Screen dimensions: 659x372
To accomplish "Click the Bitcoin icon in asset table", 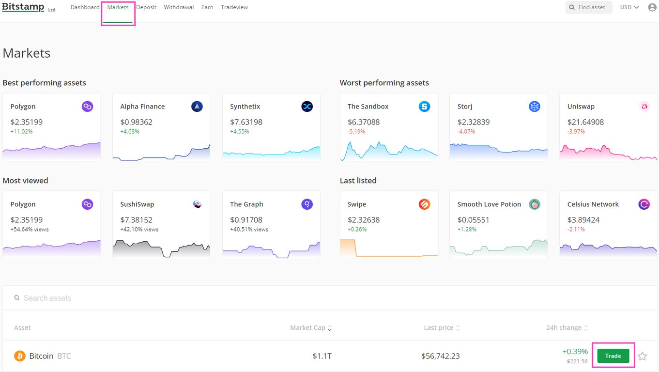I will pos(20,356).
